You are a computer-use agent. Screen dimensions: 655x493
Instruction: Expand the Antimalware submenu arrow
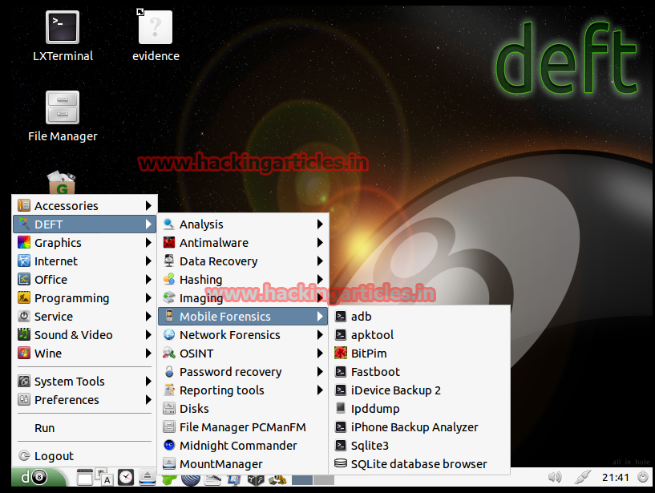click(320, 242)
